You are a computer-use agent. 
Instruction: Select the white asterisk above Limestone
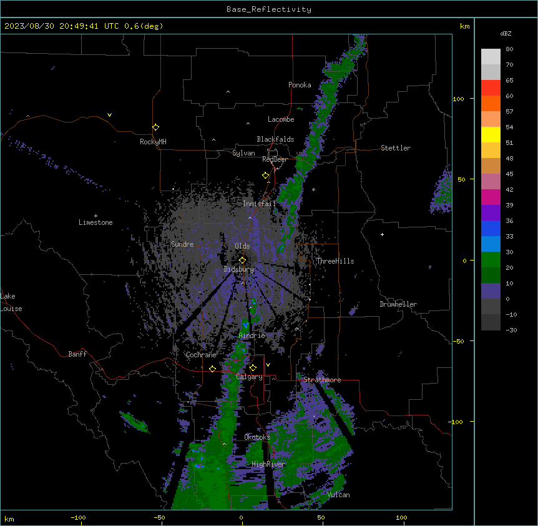(95, 216)
